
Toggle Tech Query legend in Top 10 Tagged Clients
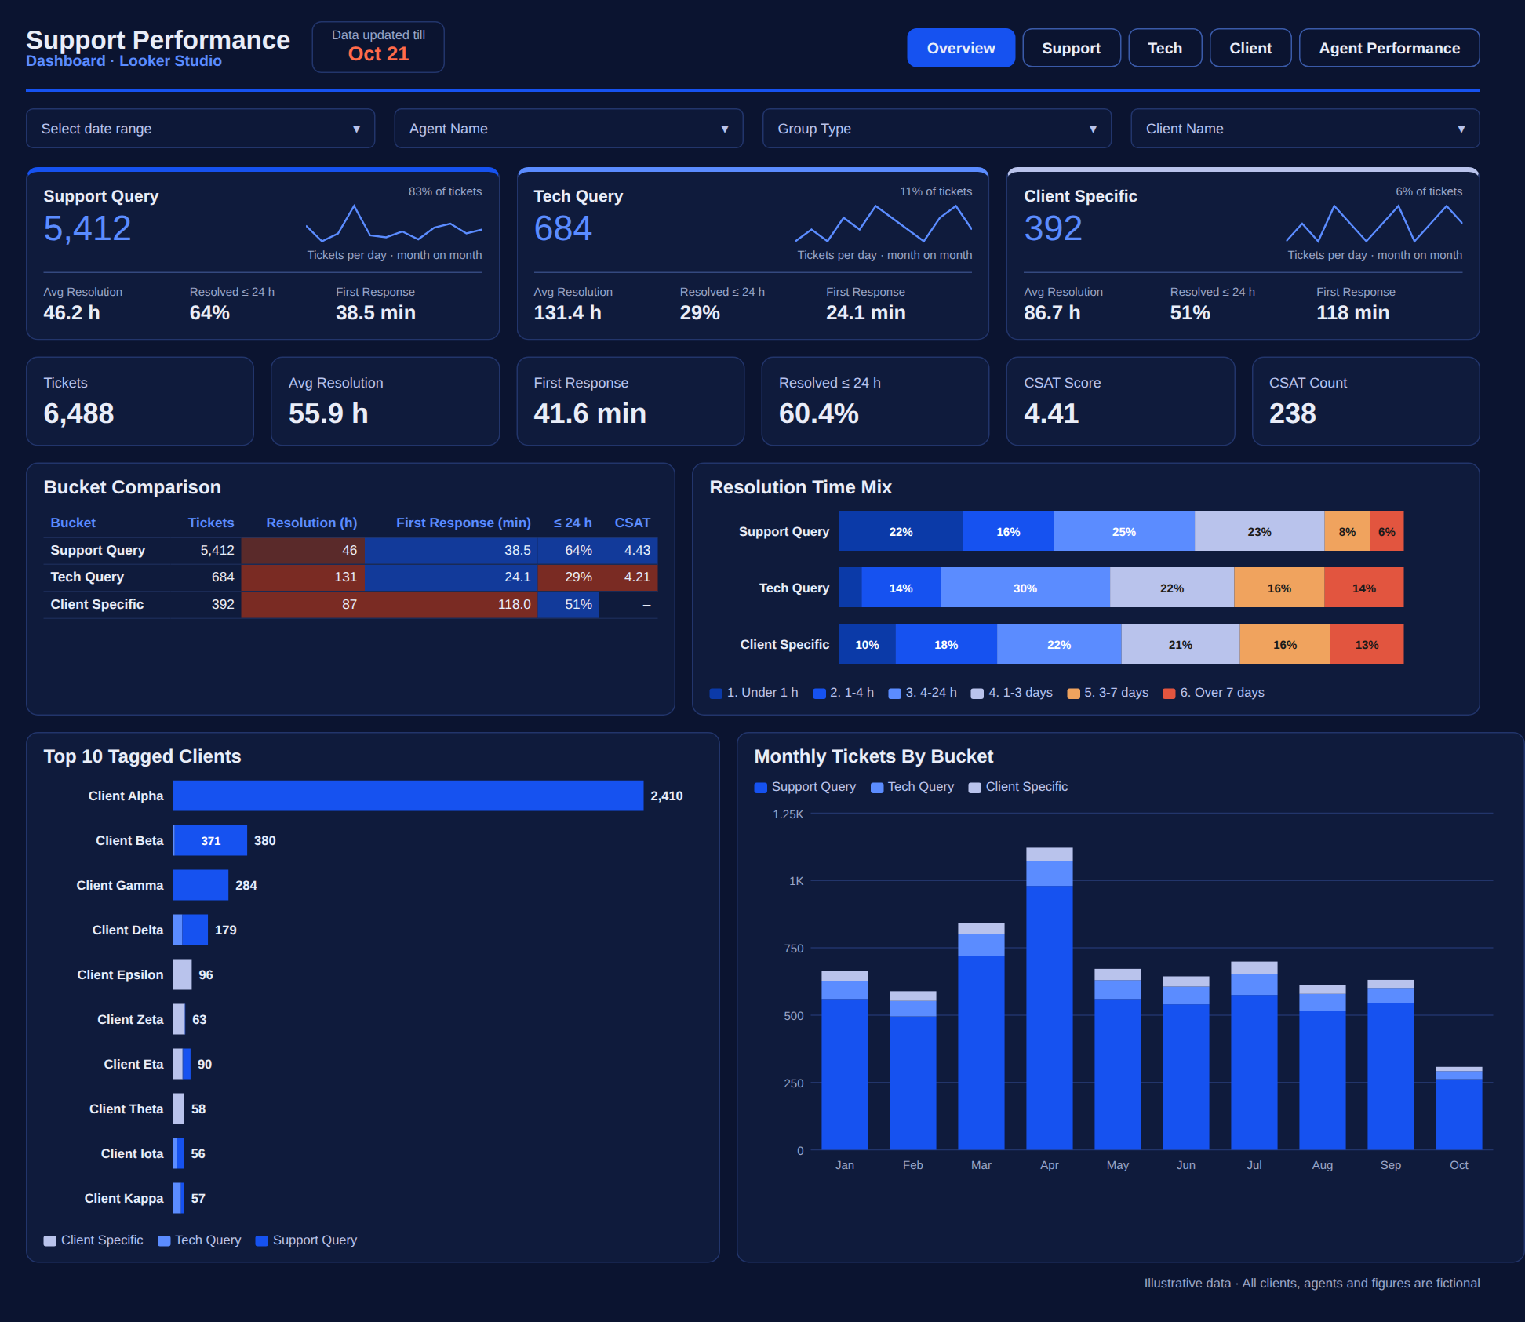(x=199, y=1240)
